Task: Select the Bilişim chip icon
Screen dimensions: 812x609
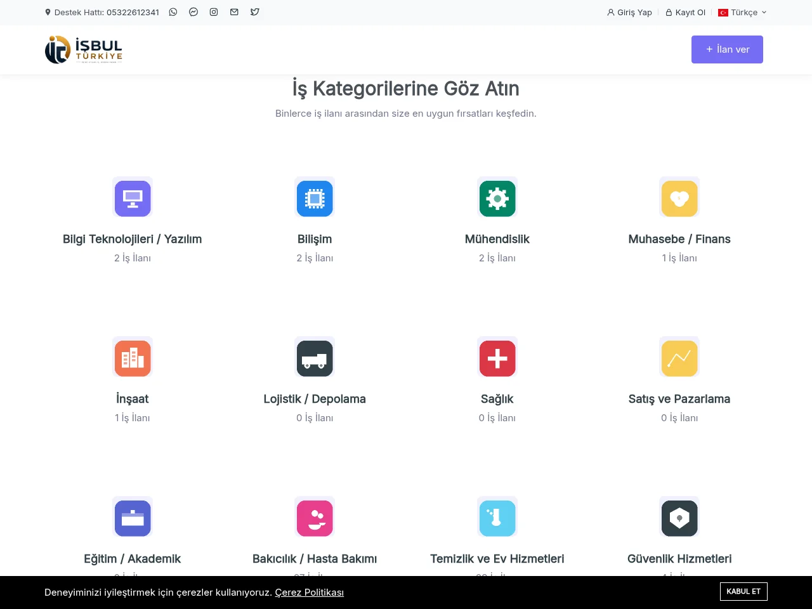Action: (315, 199)
